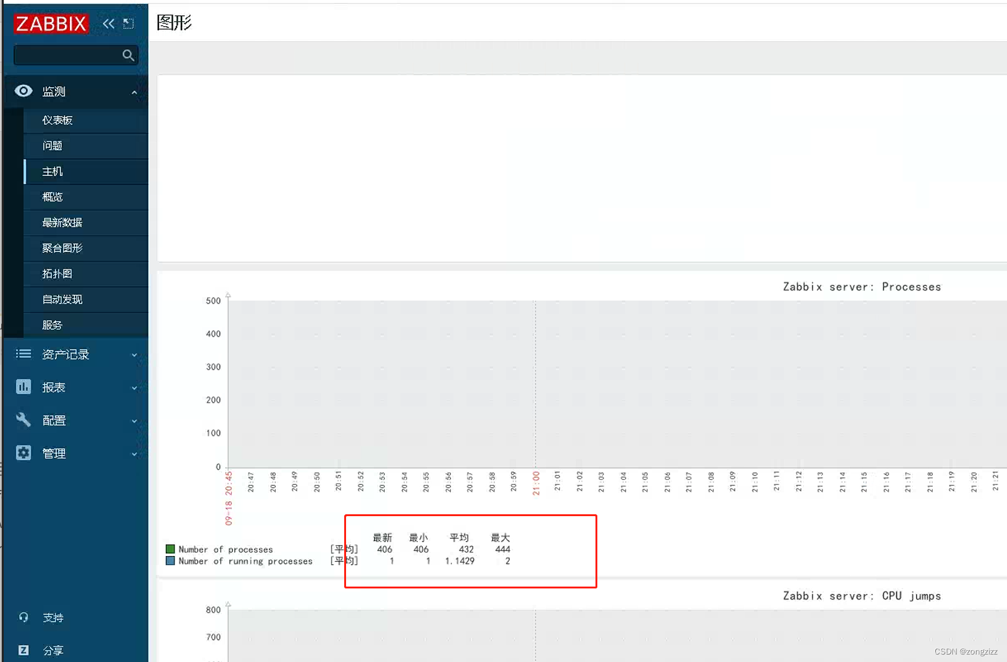The width and height of the screenshot is (1007, 662).
Task: Open 服务 services page
Action: tap(85, 325)
